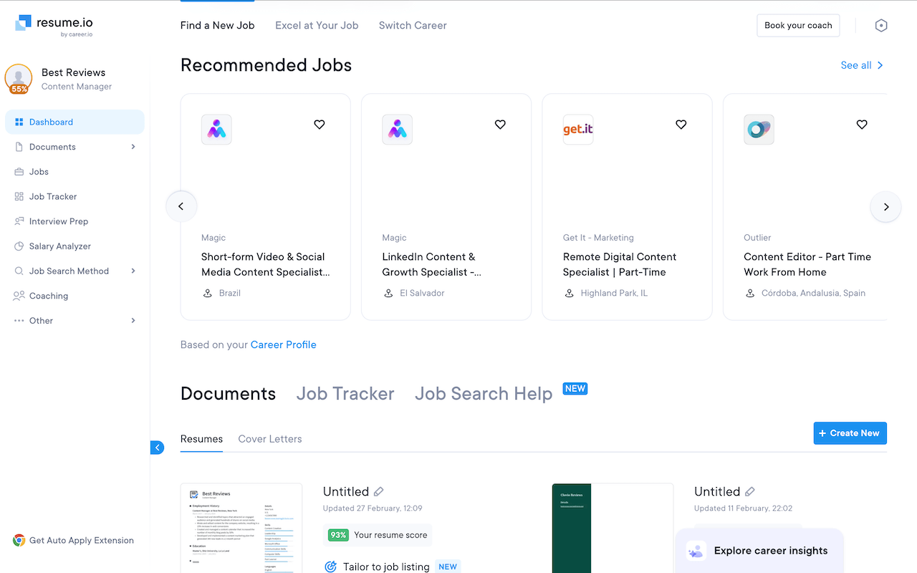The width and height of the screenshot is (917, 573).
Task: Toggle heart on Outlier Content Editor job
Action: (x=862, y=125)
